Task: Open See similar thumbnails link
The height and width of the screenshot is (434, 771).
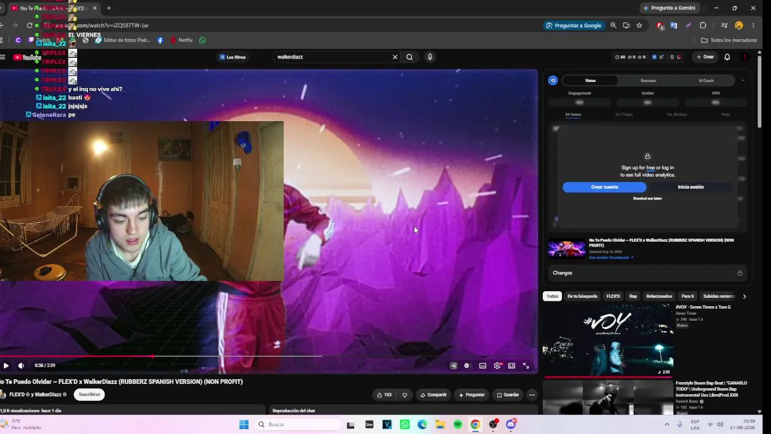Action: (611, 257)
